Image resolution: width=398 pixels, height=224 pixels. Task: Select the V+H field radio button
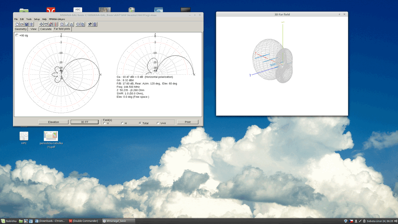point(157,123)
